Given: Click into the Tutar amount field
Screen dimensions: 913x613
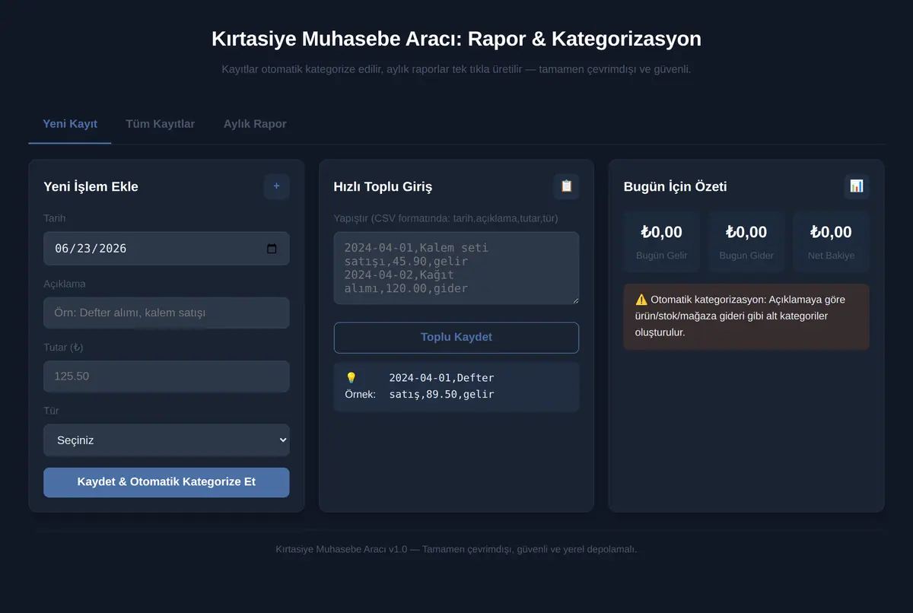Looking at the screenshot, I should pyautogui.click(x=167, y=376).
